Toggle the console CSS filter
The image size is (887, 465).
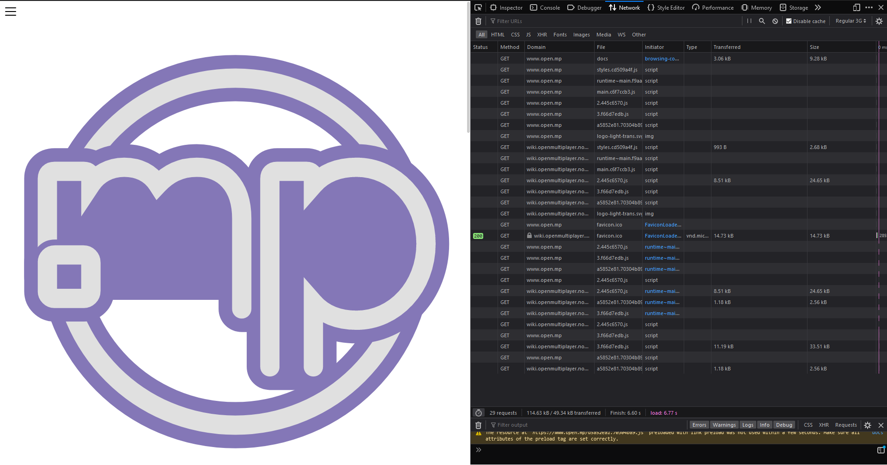pos(808,425)
